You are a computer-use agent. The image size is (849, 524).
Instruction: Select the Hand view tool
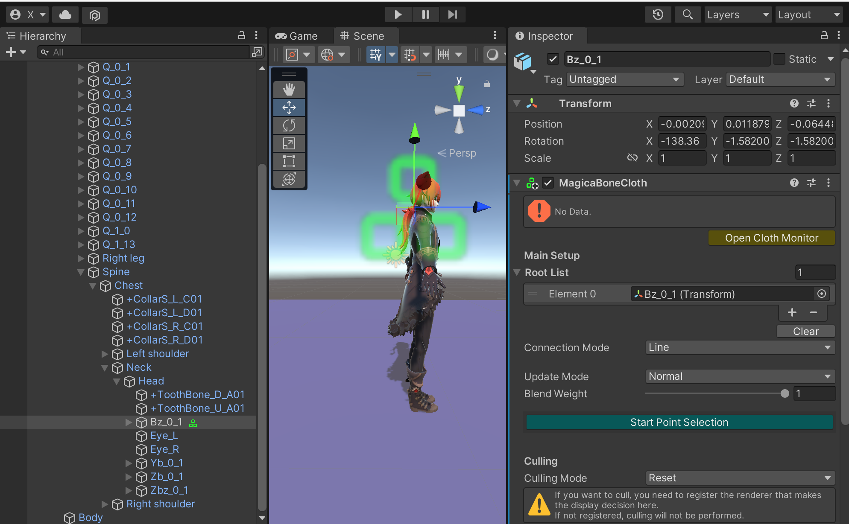pos(289,90)
